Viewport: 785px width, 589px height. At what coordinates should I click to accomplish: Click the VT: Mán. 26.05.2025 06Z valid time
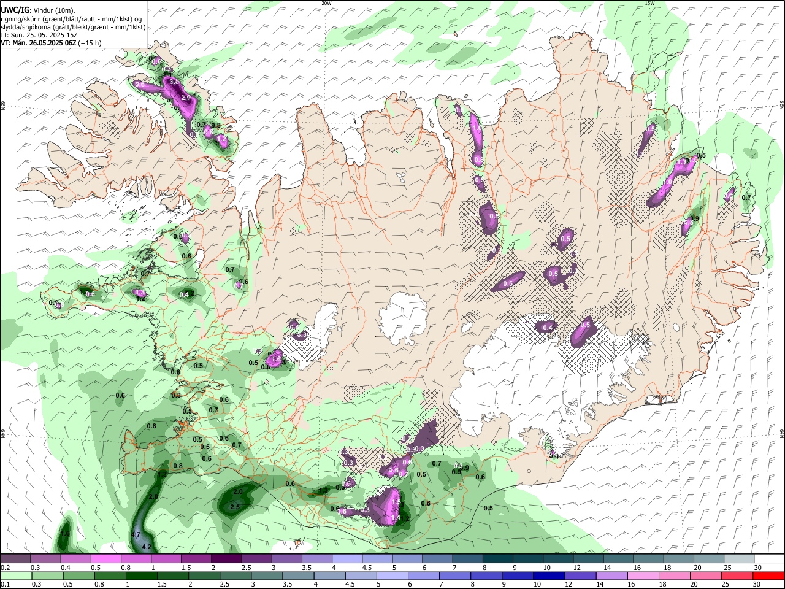[38, 43]
